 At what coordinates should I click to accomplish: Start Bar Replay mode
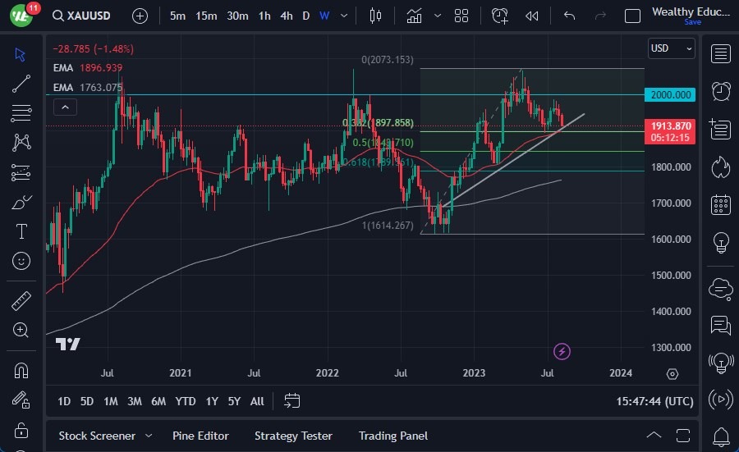pos(532,16)
